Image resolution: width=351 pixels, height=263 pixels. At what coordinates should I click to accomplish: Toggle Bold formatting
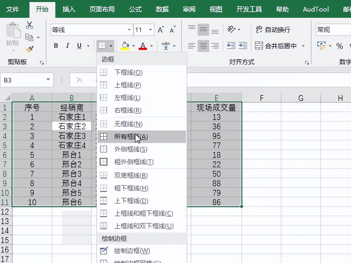click(x=56, y=45)
